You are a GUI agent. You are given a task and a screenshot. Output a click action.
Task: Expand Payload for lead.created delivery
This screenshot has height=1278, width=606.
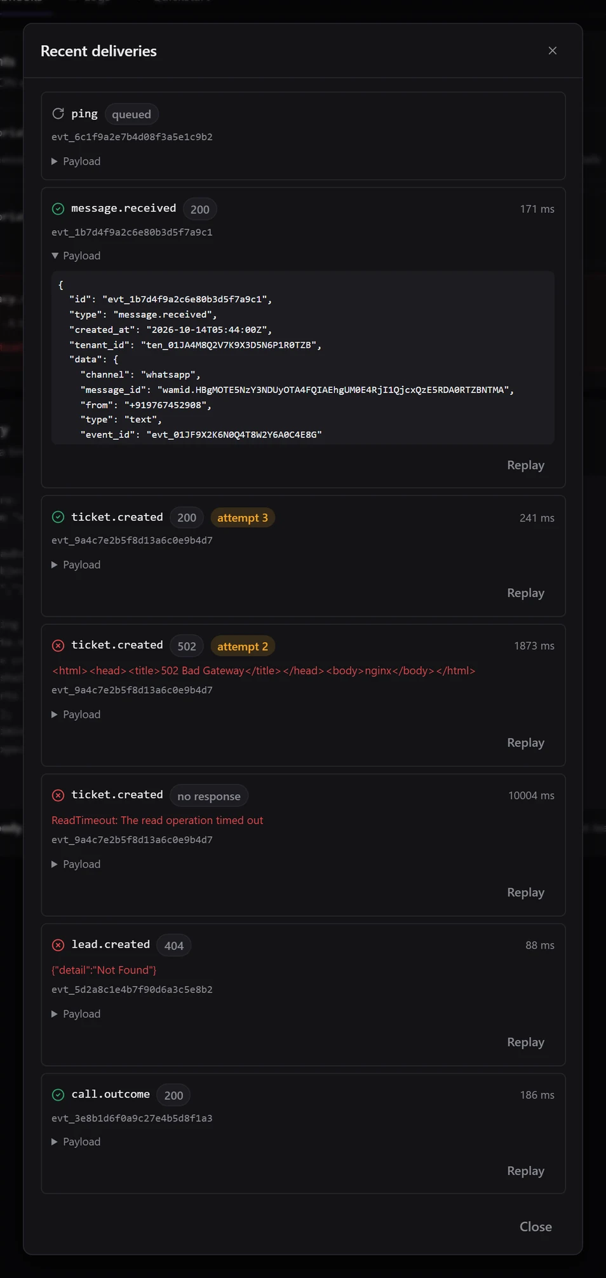click(x=76, y=1014)
